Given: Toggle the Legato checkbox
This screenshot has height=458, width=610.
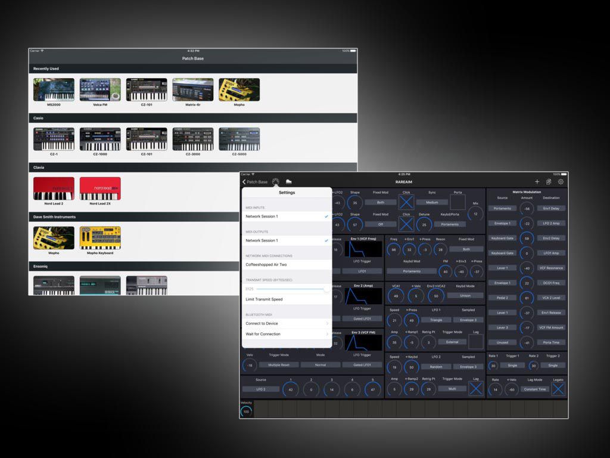Looking at the screenshot, I should click(558, 389).
